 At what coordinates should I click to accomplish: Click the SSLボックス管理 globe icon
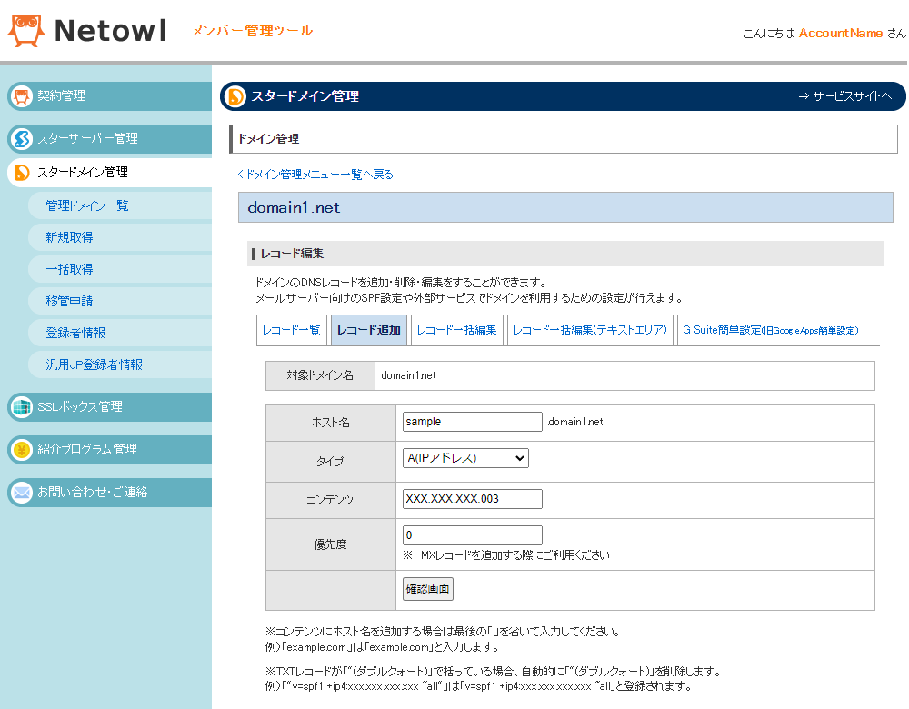pos(20,407)
